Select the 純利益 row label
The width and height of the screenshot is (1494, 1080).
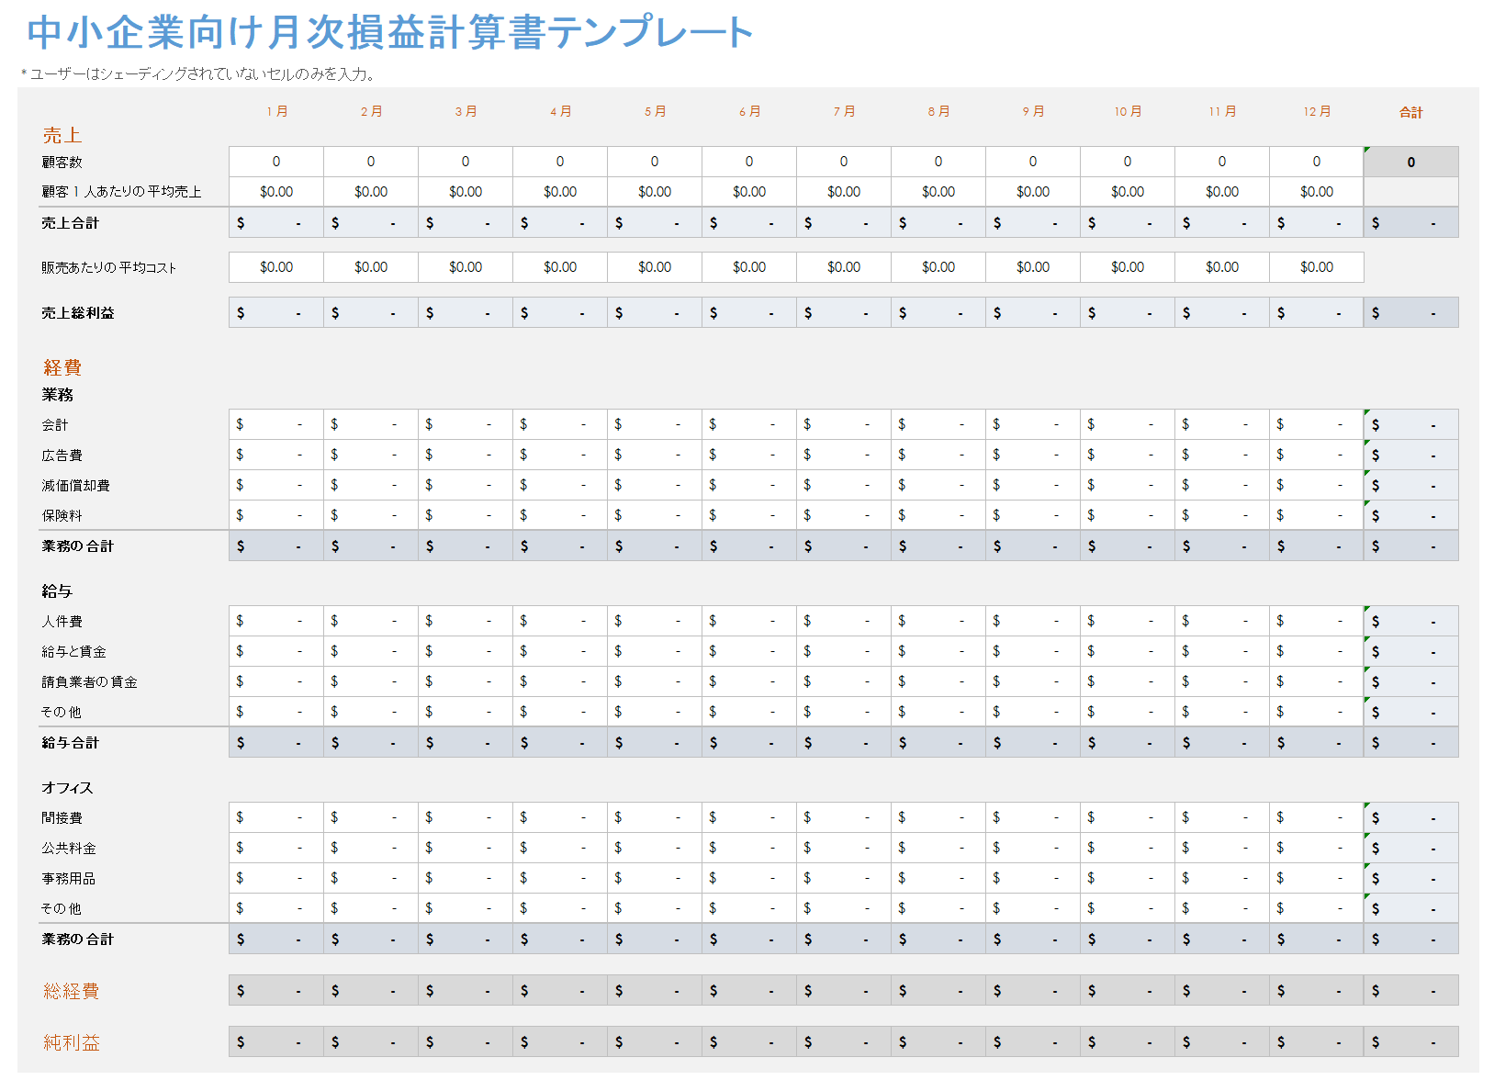[x=72, y=1042]
